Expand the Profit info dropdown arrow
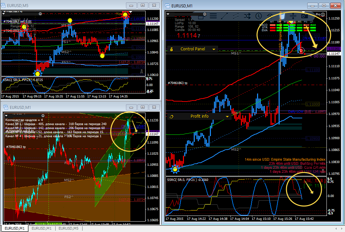Screen dimensions: 345x232 227,117
